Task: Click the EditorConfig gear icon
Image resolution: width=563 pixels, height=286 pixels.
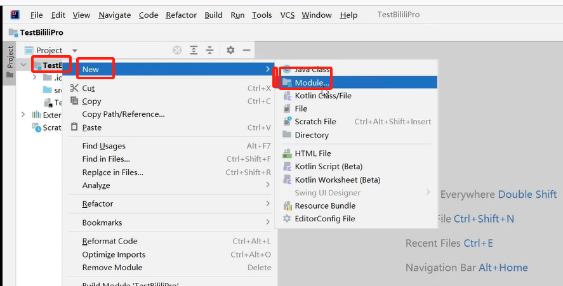Action: (286, 218)
